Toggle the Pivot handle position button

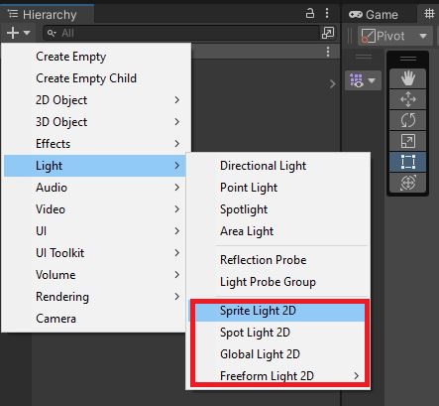coord(384,36)
